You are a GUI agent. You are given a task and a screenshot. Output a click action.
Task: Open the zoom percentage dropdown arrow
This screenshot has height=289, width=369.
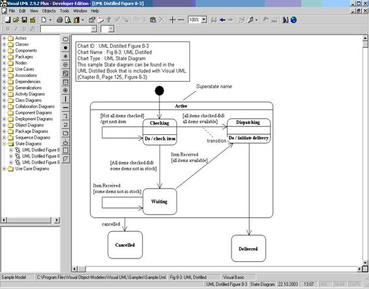click(204, 20)
